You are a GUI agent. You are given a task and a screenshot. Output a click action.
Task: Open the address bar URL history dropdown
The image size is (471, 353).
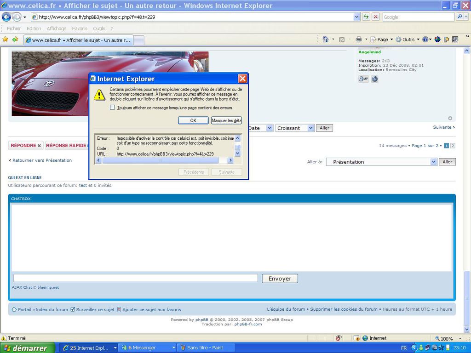357,17
